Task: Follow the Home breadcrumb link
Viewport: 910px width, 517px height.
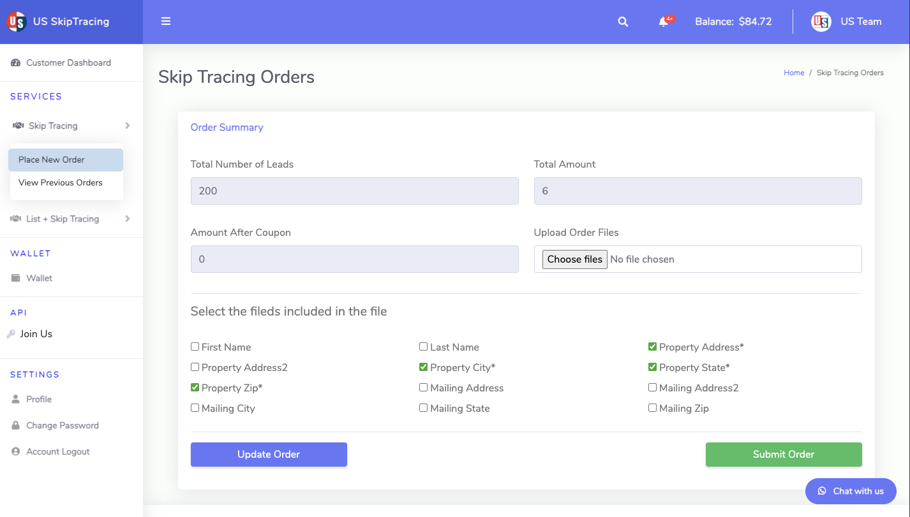Action: 794,73
